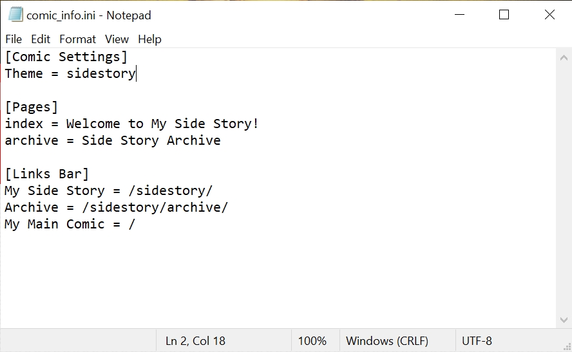
Task: Place cursor on the [Comic Settings] line
Action: coord(66,57)
